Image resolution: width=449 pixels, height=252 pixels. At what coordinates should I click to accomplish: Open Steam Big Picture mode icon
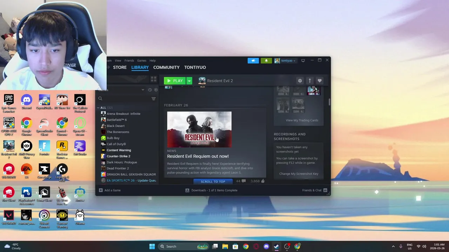click(x=303, y=61)
